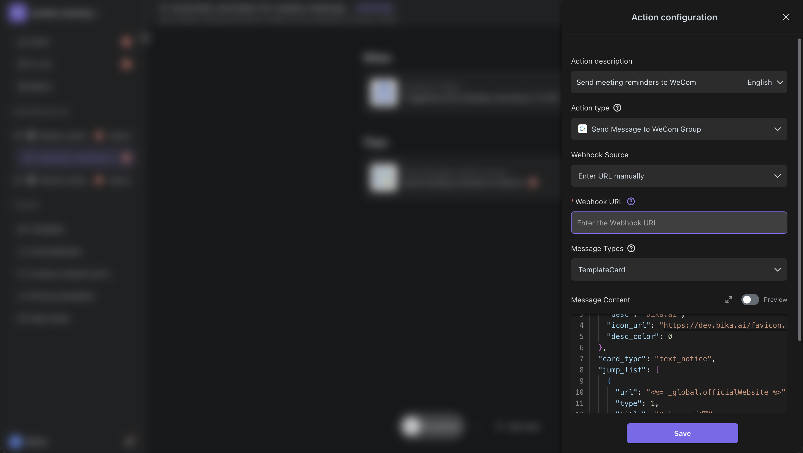Toggle the language selector English dropdown
This screenshot has height=453, width=803.
click(765, 82)
